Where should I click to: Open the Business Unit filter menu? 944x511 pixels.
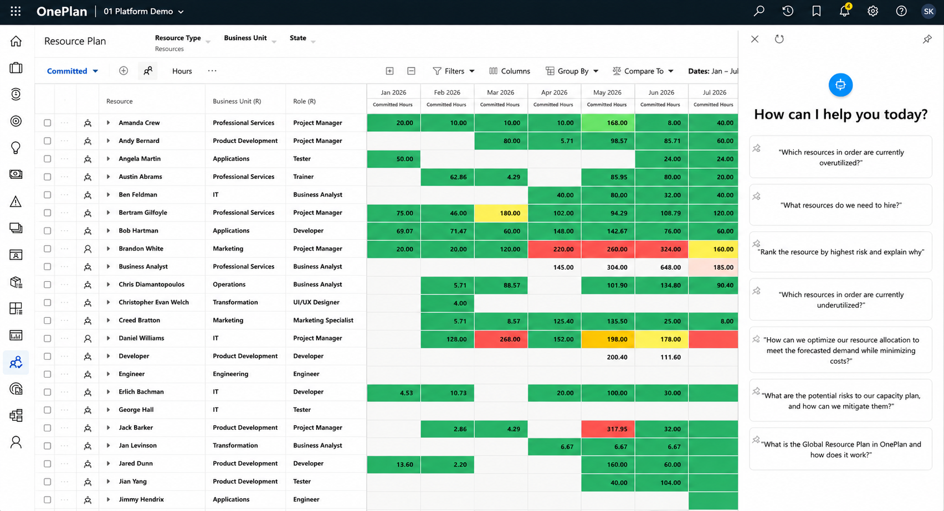pos(250,38)
